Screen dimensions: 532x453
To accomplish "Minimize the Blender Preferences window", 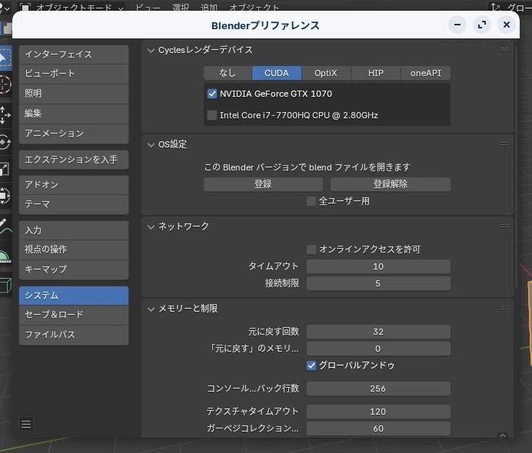I will tap(457, 25).
